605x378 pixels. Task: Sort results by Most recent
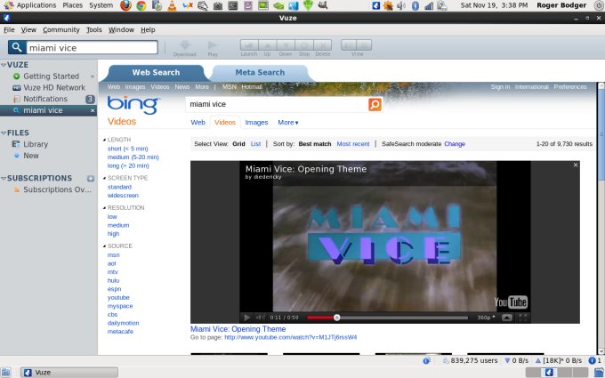[353, 144]
